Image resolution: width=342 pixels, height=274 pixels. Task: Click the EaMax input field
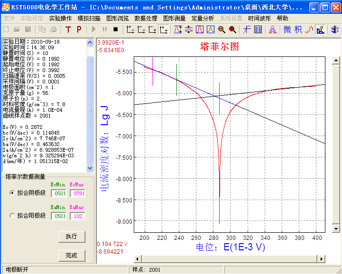click(x=77, y=216)
